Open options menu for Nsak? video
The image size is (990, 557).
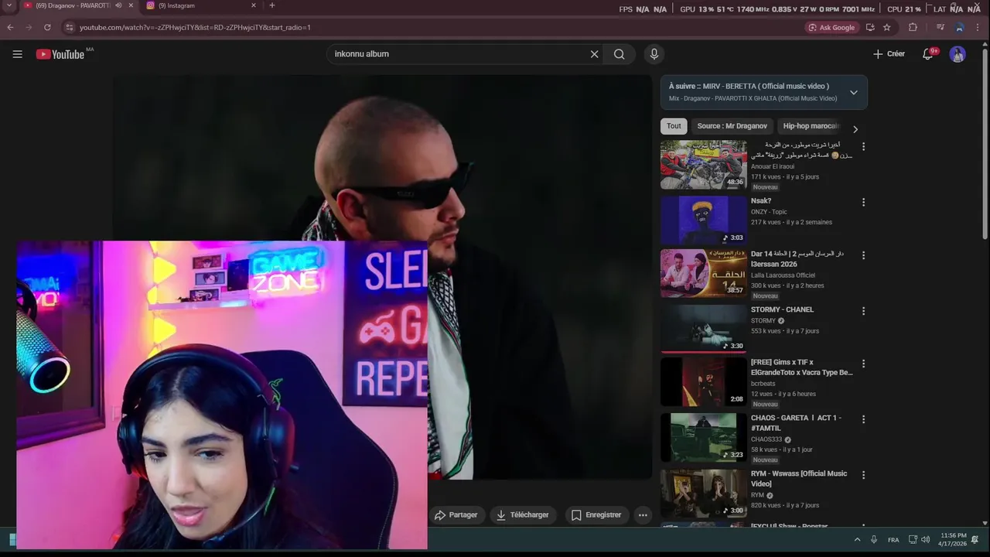point(863,202)
